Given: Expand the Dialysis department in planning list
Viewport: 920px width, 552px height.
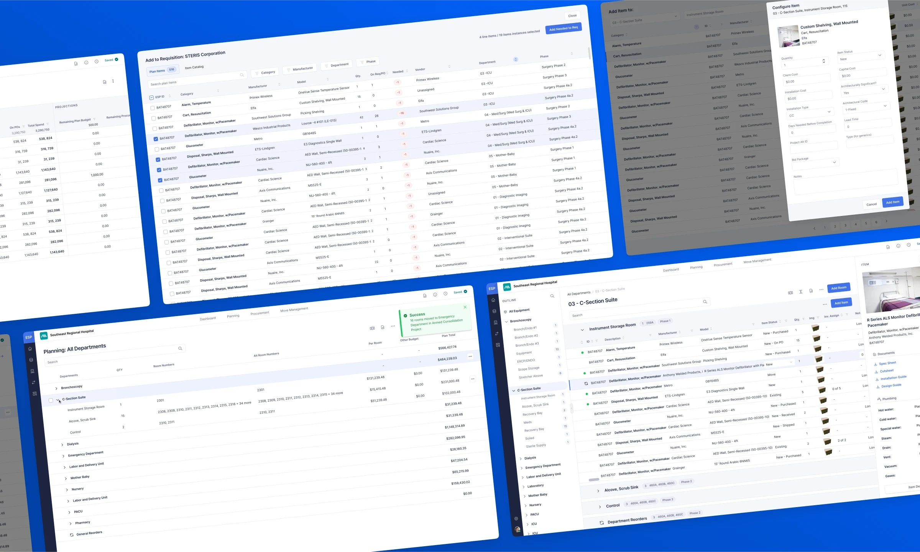Looking at the screenshot, I should 62,445.
